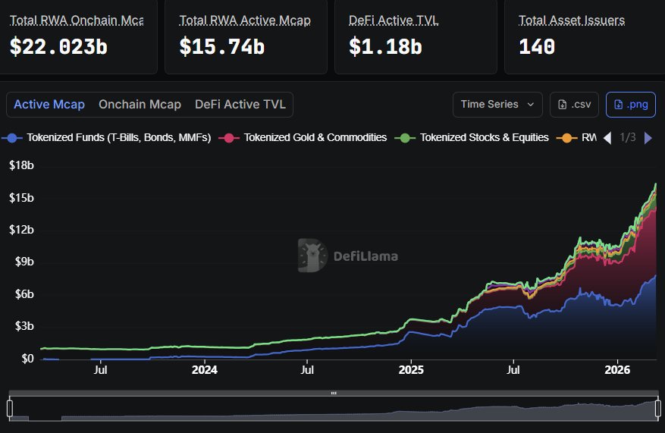This screenshot has width=665, height=433.
Task: Toggle Tokenized Gold & Commodities series
Action: point(304,137)
